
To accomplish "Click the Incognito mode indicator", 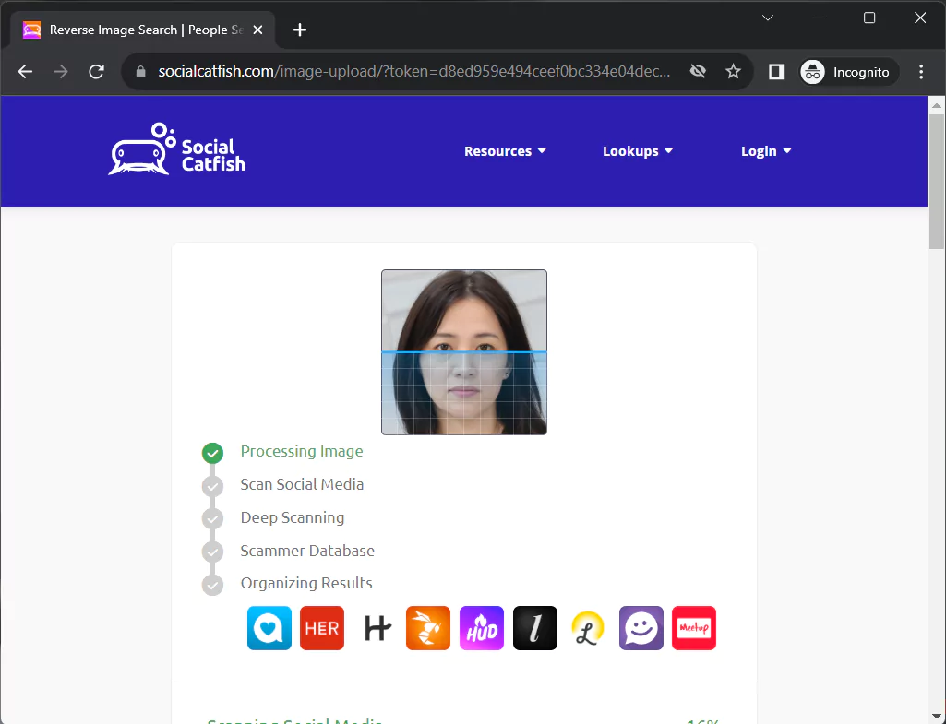I will [846, 71].
